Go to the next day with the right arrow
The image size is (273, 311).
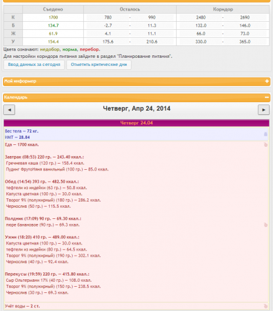pos(264,110)
